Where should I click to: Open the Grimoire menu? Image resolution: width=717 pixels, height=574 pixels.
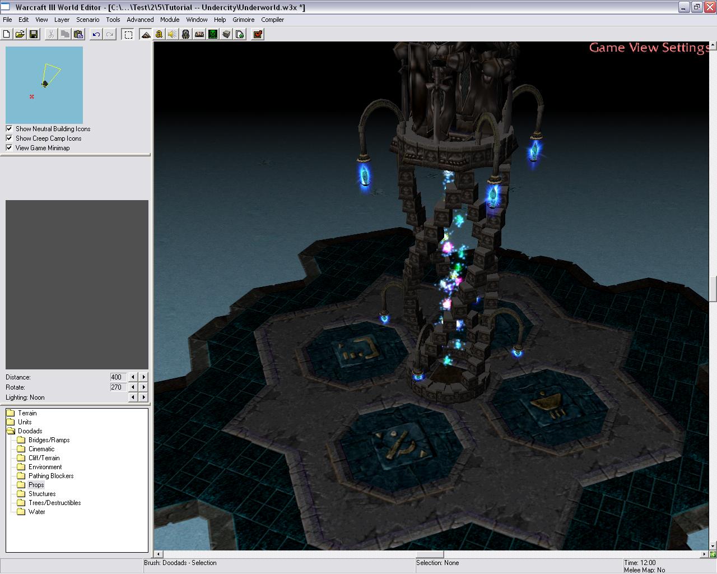click(244, 20)
